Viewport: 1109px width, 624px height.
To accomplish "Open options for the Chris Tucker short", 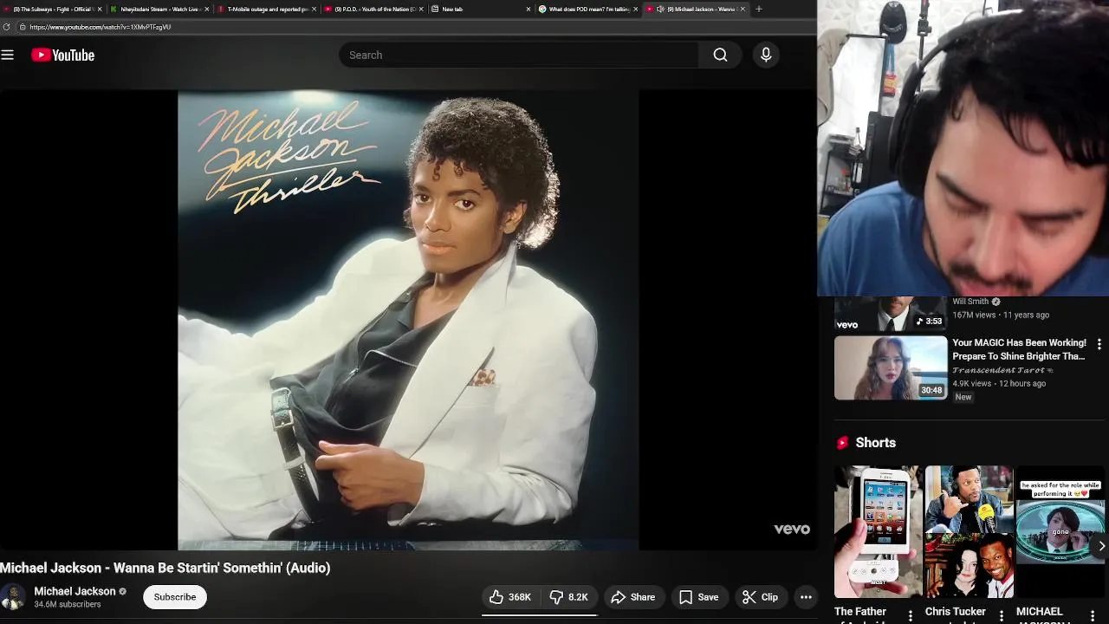I will 1002,615.
